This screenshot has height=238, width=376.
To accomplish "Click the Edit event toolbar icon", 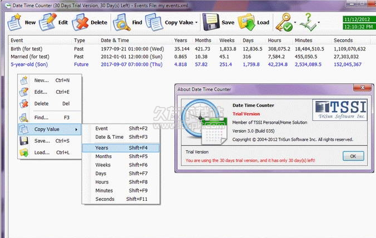I will click(x=48, y=22).
